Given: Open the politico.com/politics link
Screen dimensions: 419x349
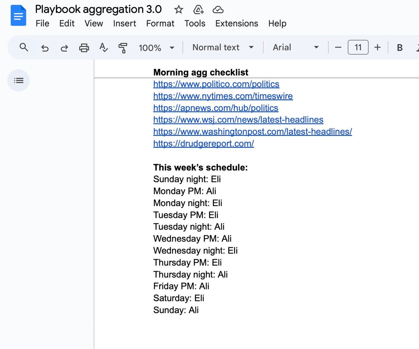Looking at the screenshot, I should point(216,84).
